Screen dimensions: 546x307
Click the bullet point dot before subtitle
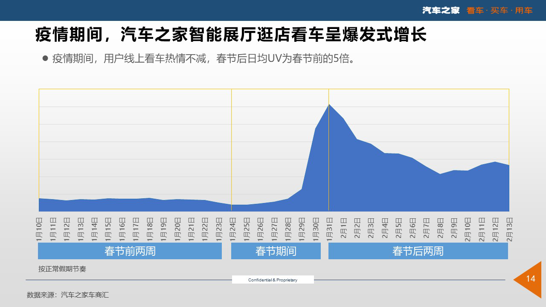pos(45,58)
